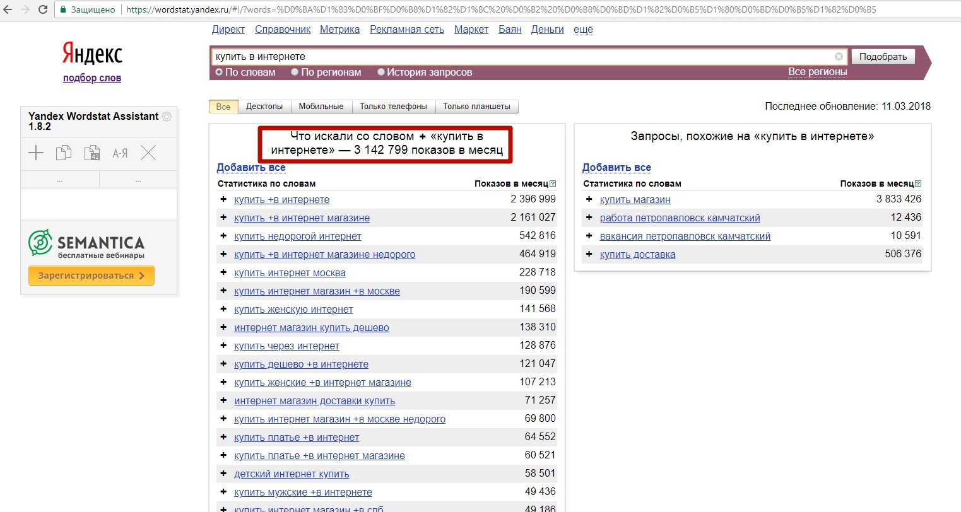Viewport: 961px width, 512px height.
Task: Add 'купить интернет москва' with plus icon
Action: tap(223, 272)
